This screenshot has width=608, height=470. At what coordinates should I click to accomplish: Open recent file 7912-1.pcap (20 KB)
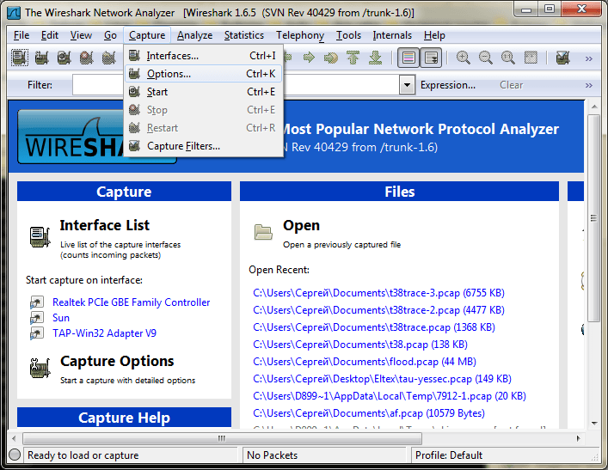click(390, 396)
